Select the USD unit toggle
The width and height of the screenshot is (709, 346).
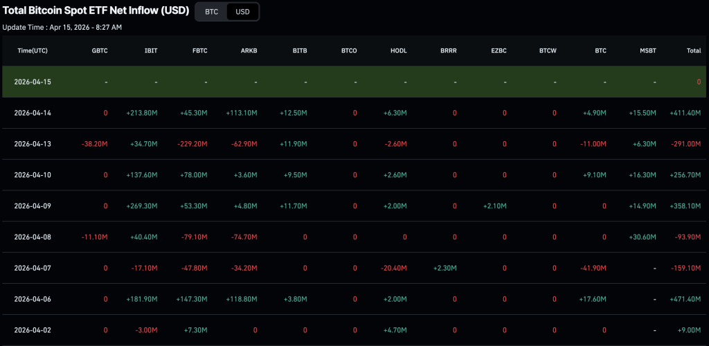coord(242,12)
